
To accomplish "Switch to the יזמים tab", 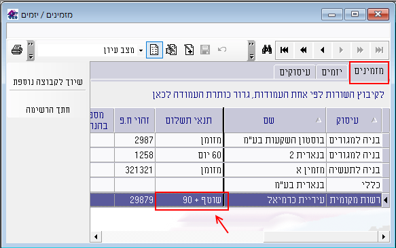I will tap(332, 72).
